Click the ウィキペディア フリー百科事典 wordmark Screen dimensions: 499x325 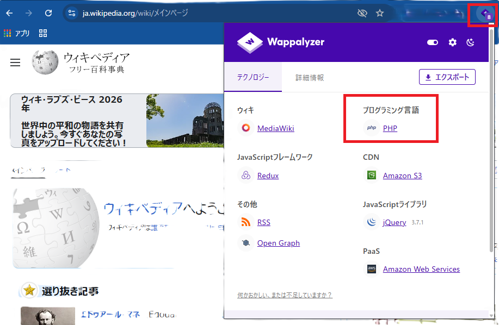(97, 62)
